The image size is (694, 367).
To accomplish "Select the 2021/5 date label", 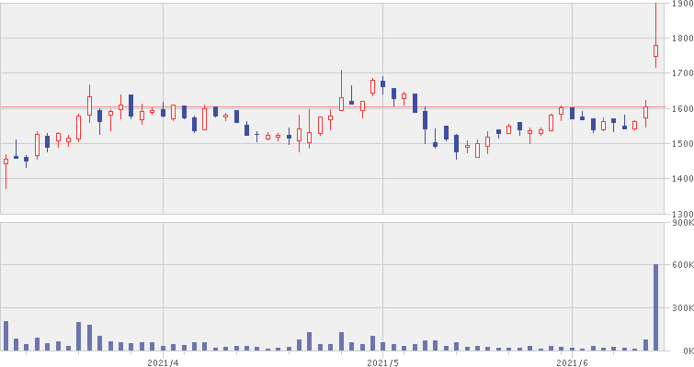I will (382, 361).
